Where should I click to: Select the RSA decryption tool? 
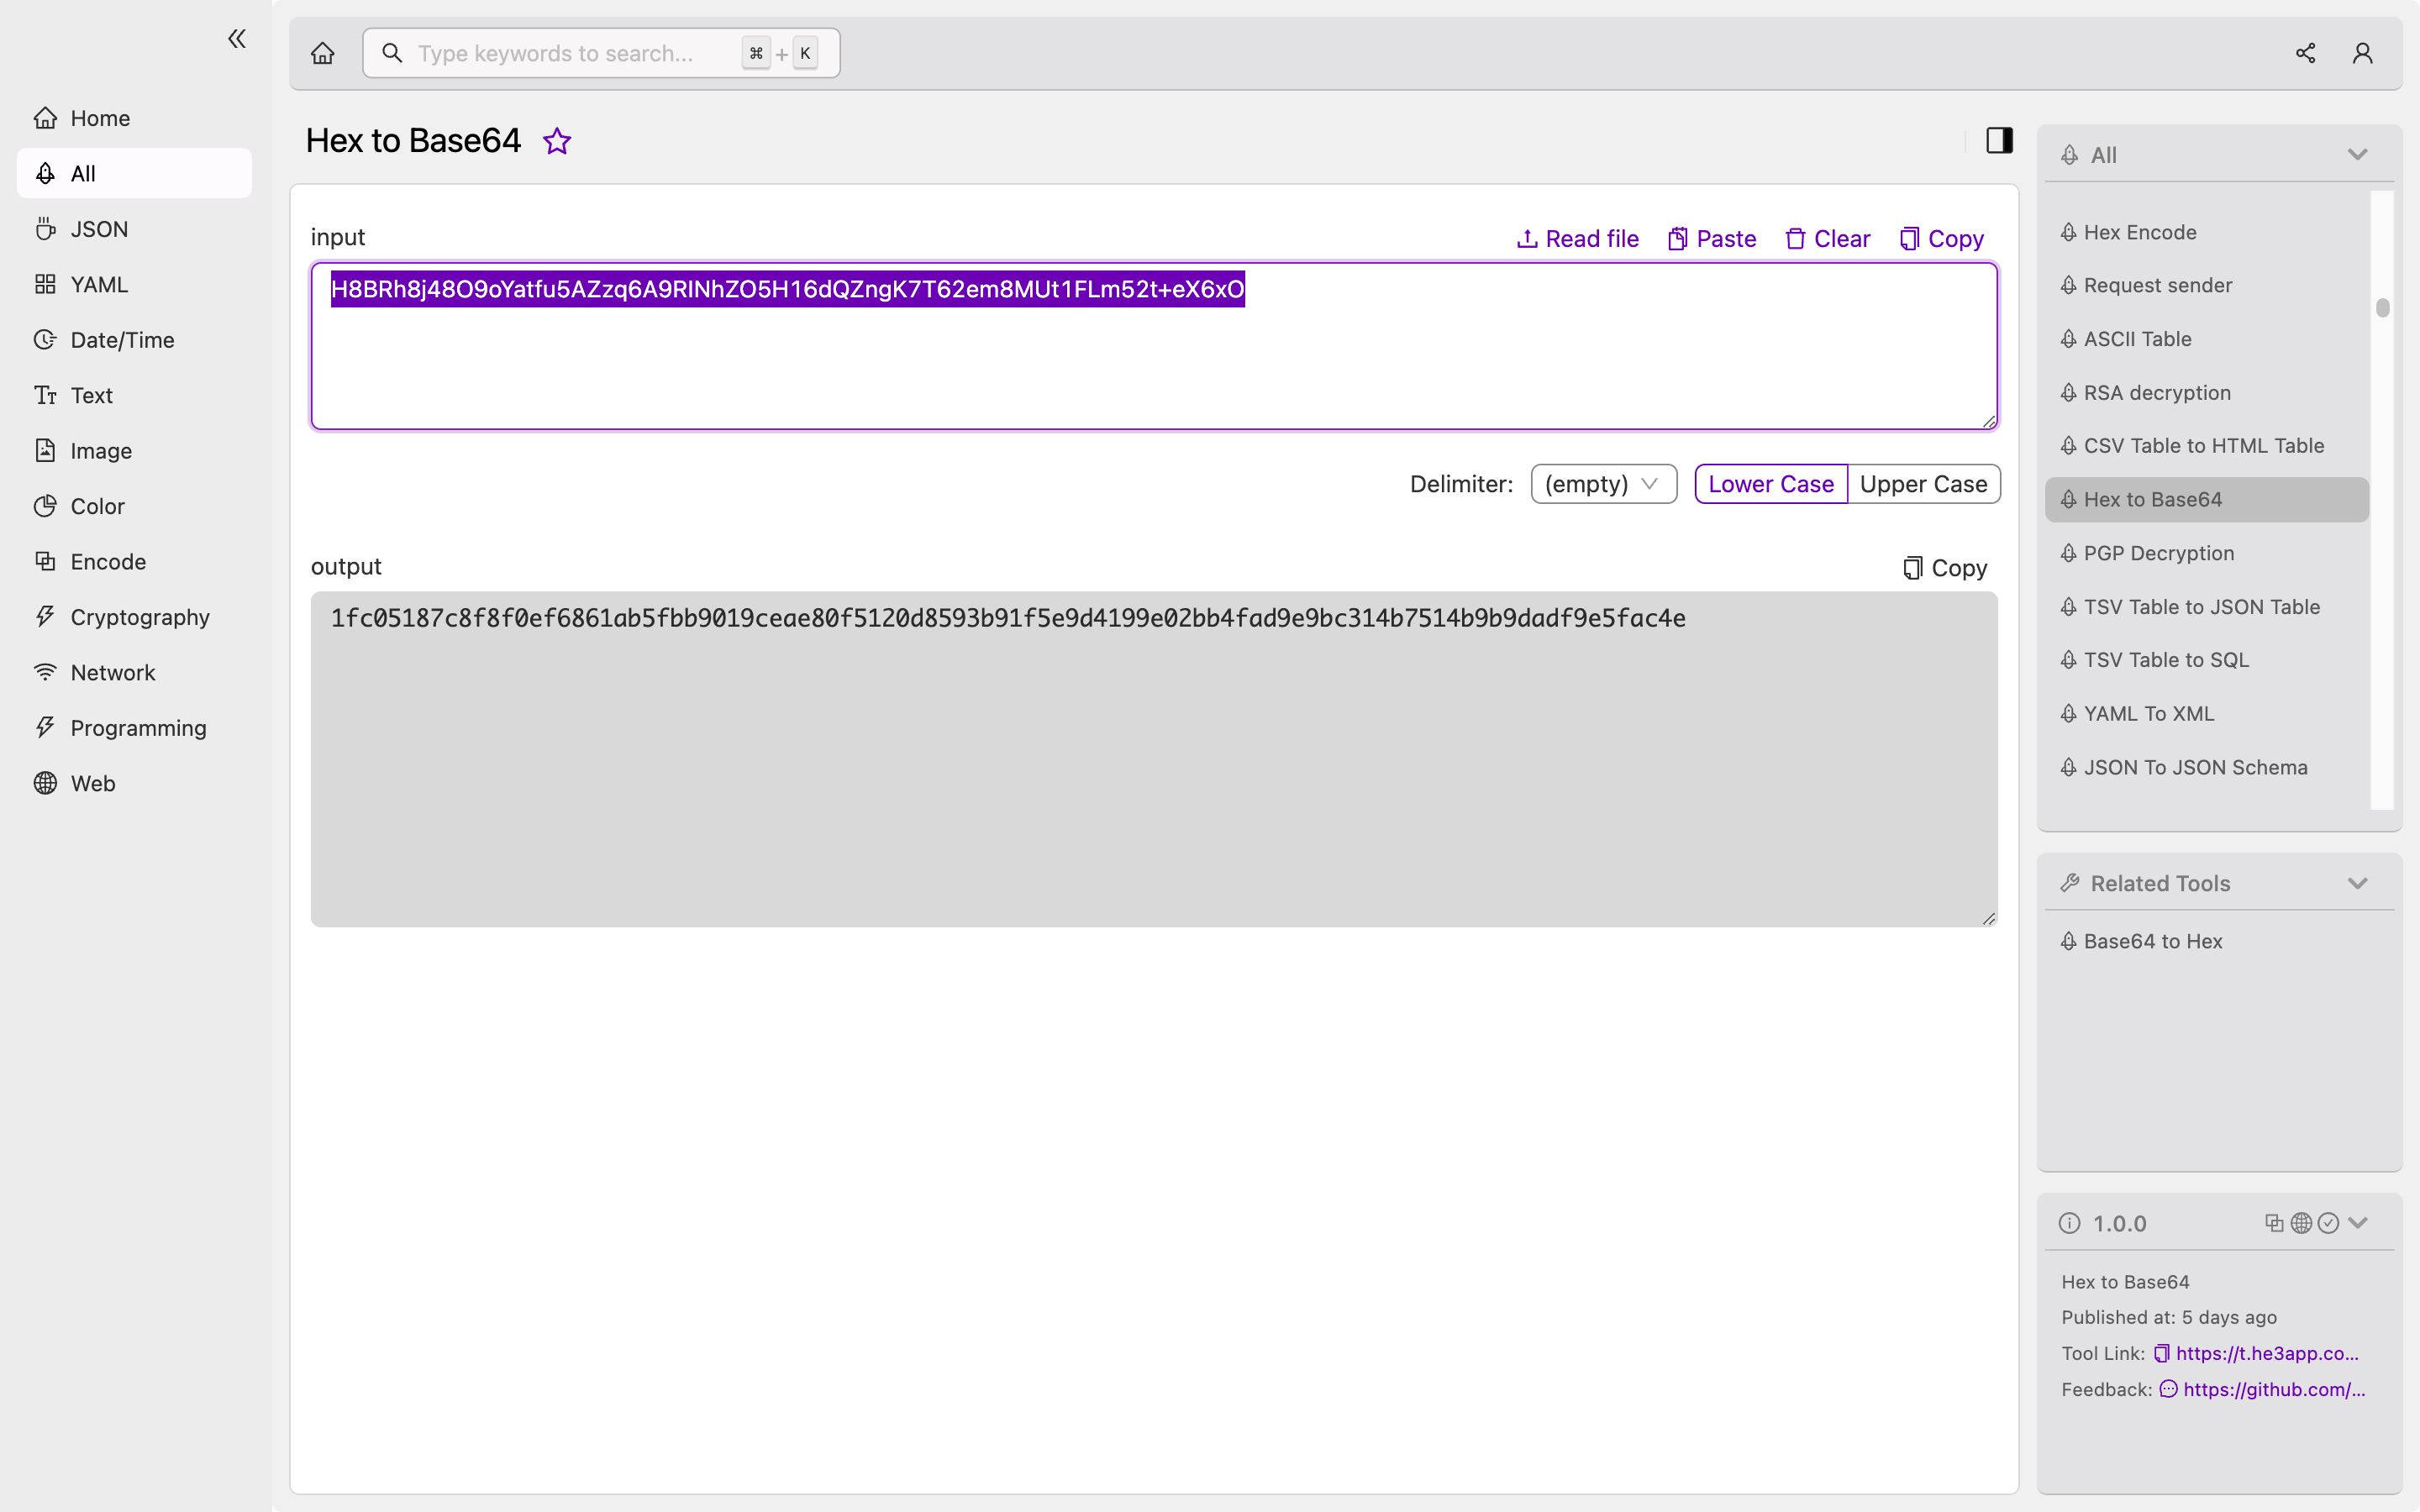pos(2157,392)
